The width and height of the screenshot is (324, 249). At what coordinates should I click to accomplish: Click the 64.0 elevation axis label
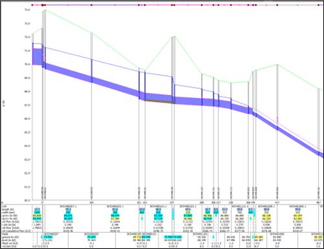[x=27, y=146]
